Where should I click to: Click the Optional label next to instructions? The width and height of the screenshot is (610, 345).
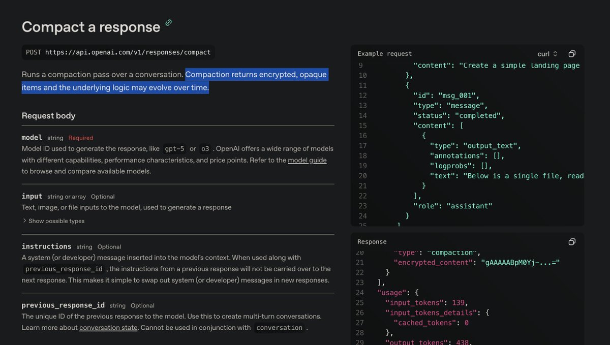coord(109,247)
